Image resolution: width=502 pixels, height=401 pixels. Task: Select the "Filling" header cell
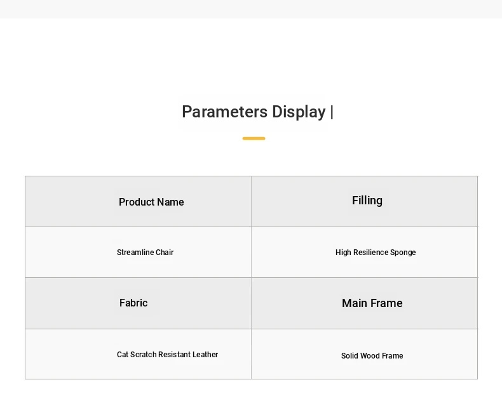click(x=367, y=201)
